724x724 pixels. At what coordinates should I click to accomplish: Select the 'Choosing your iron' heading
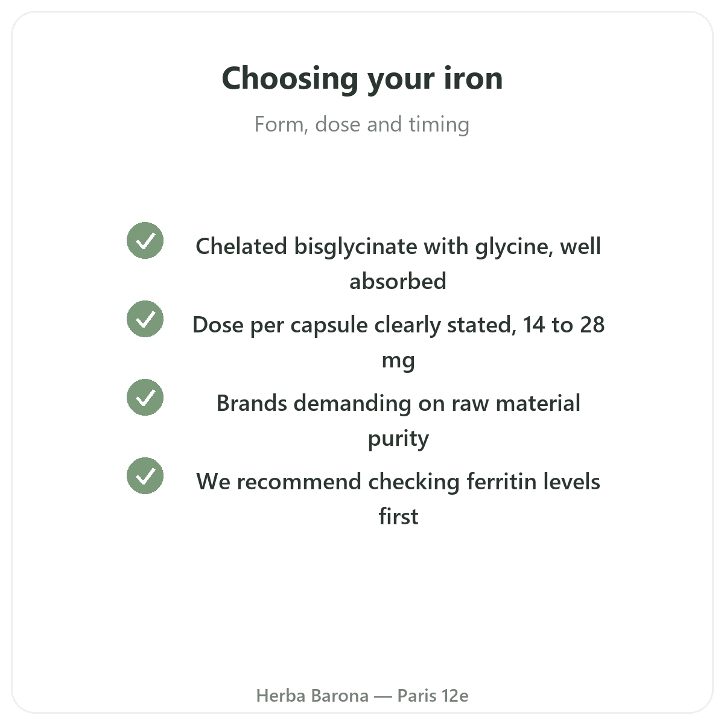tap(362, 78)
